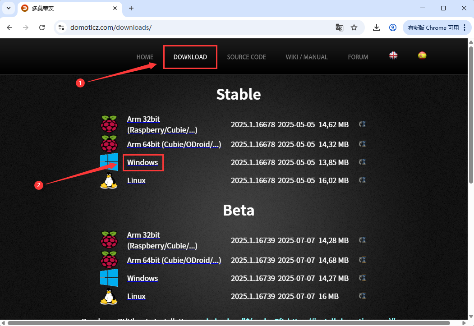This screenshot has height=326, width=474.
Task: Click the Google Translate icon
Action: click(x=340, y=28)
